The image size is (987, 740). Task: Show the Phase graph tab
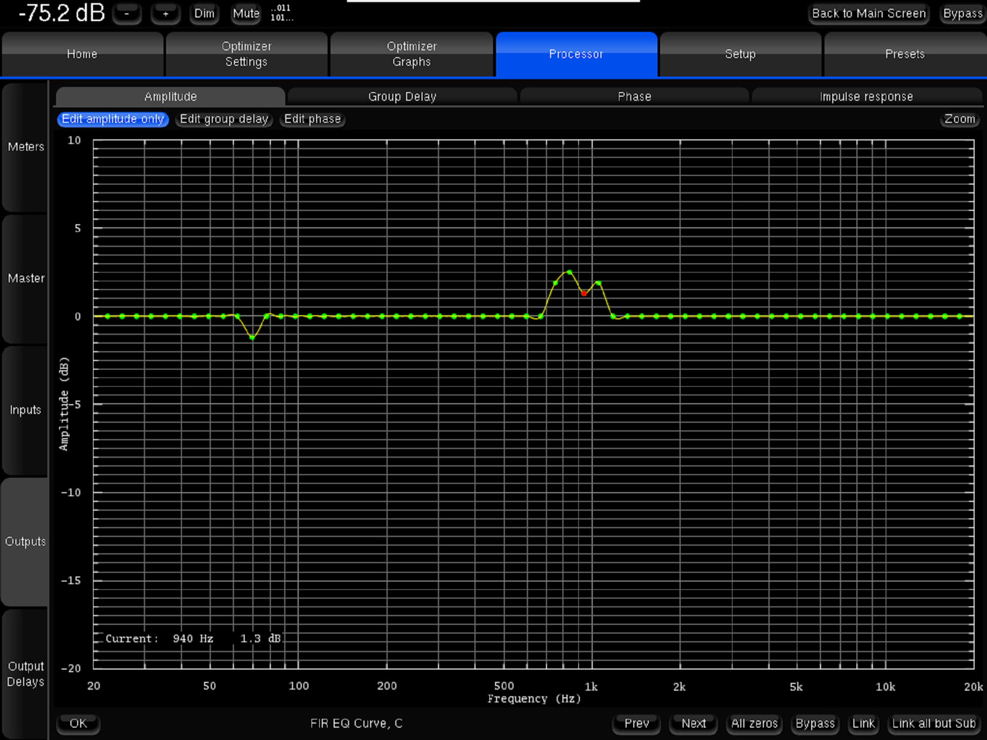[x=634, y=97]
